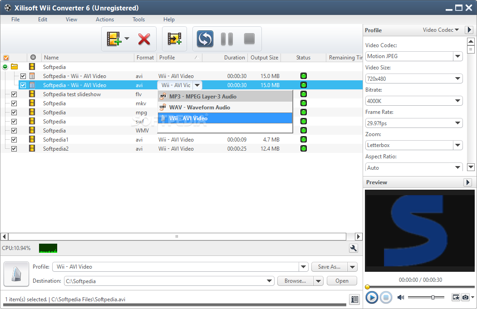477x309 pixels.
Task: Toggle the check-all header checkbox
Action: pyautogui.click(x=6, y=58)
